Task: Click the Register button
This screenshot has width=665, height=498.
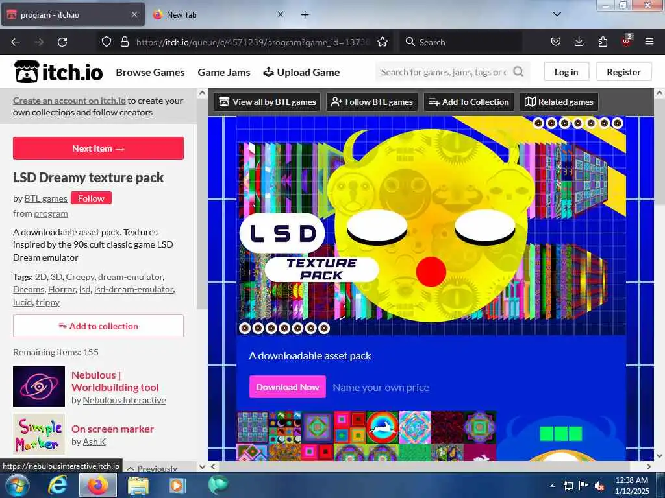Action: (x=623, y=72)
